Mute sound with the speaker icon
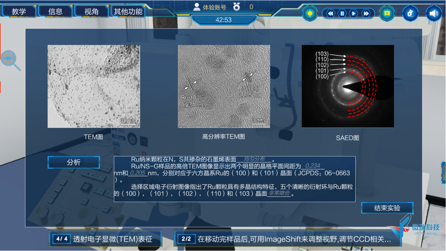Image resolution: width=446 pixels, height=251 pixels. (x=434, y=13)
